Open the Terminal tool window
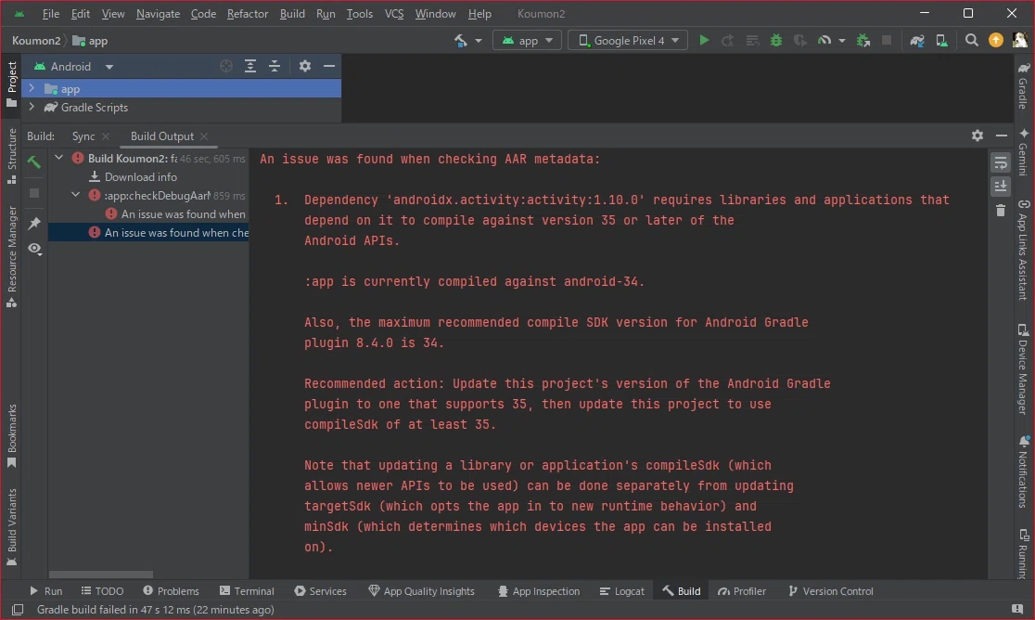Screen dimensions: 1035x620 coord(247,591)
